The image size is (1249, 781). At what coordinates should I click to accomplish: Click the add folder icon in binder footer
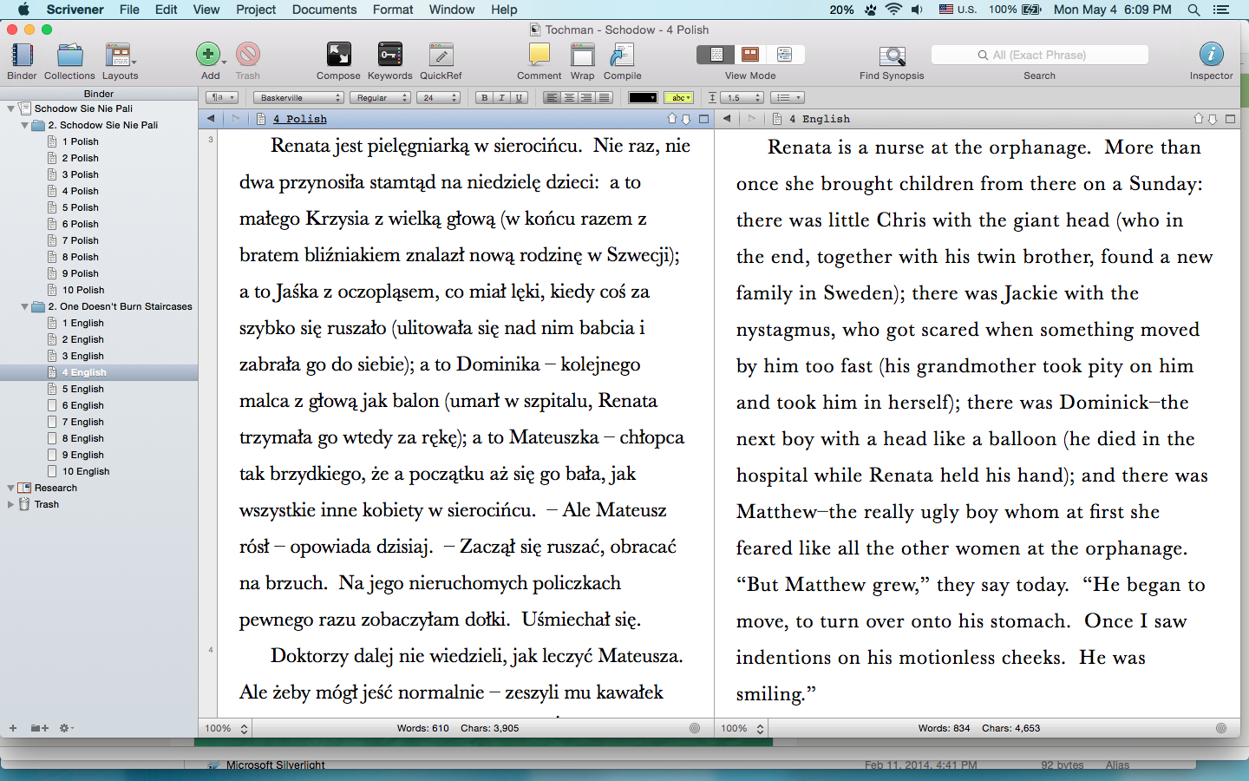(x=39, y=728)
